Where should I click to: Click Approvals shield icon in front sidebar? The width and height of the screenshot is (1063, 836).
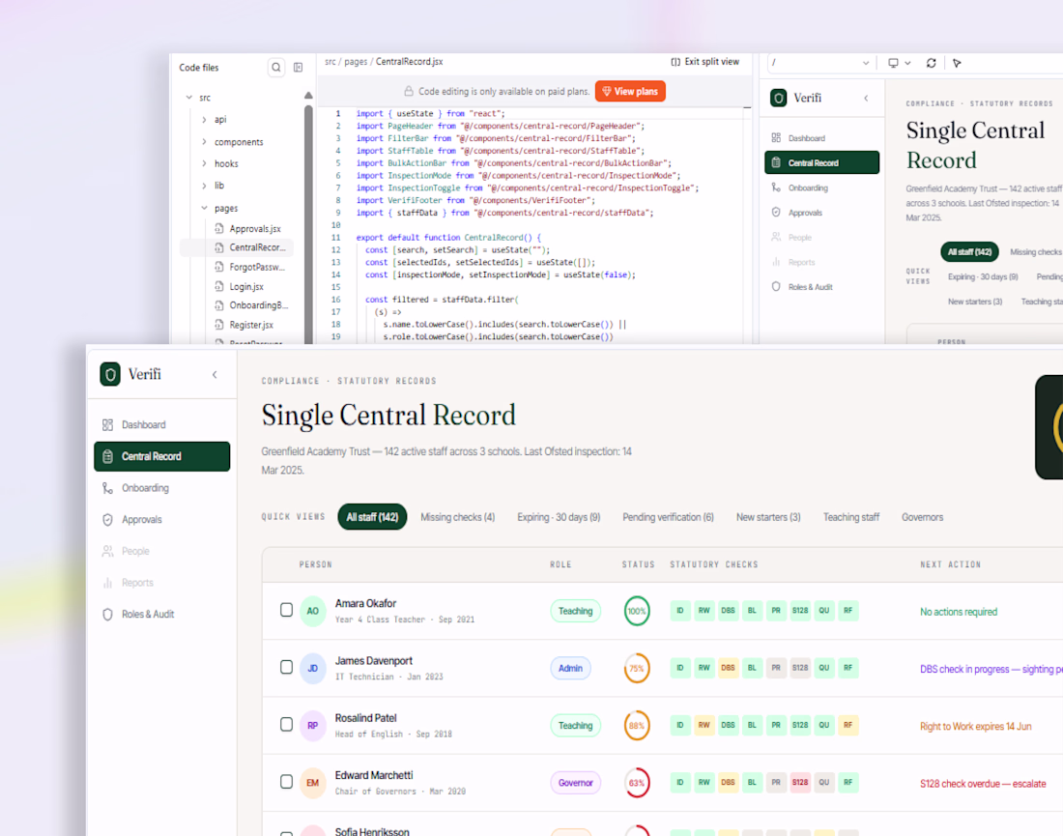coord(108,520)
